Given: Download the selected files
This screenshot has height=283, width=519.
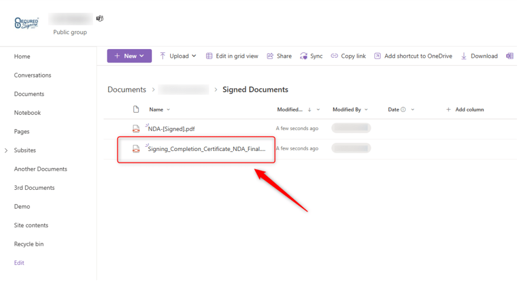Looking at the screenshot, I should [x=479, y=56].
